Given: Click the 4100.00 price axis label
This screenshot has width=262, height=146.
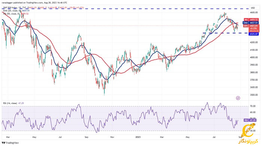Looking at the screenshot, I should tap(253, 50).
